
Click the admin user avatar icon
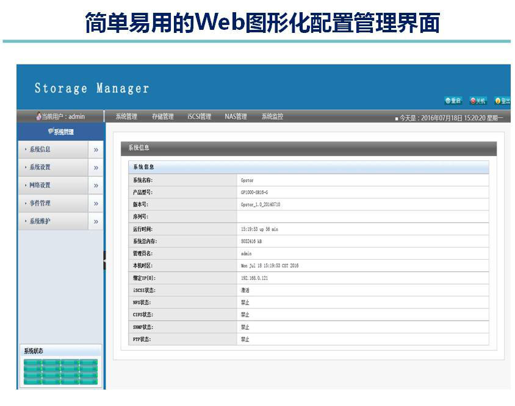39,116
